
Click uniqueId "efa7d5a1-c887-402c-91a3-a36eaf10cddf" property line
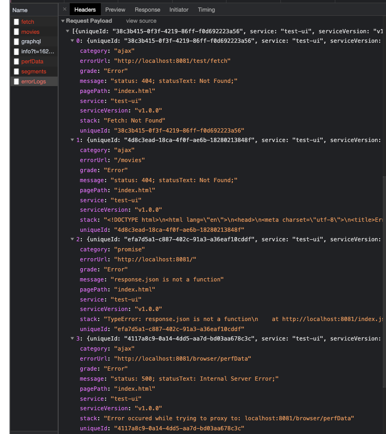tap(162, 329)
